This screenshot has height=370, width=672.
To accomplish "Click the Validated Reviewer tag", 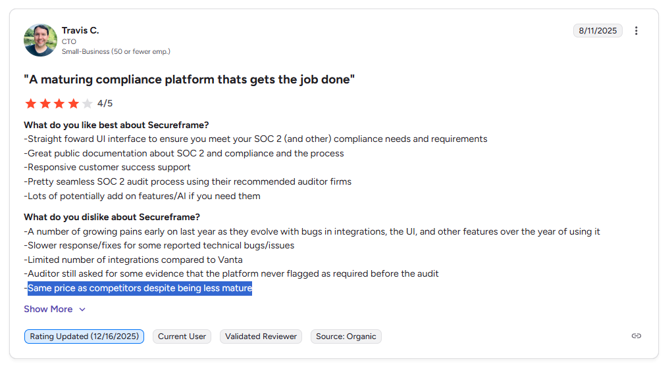I will (x=261, y=336).
